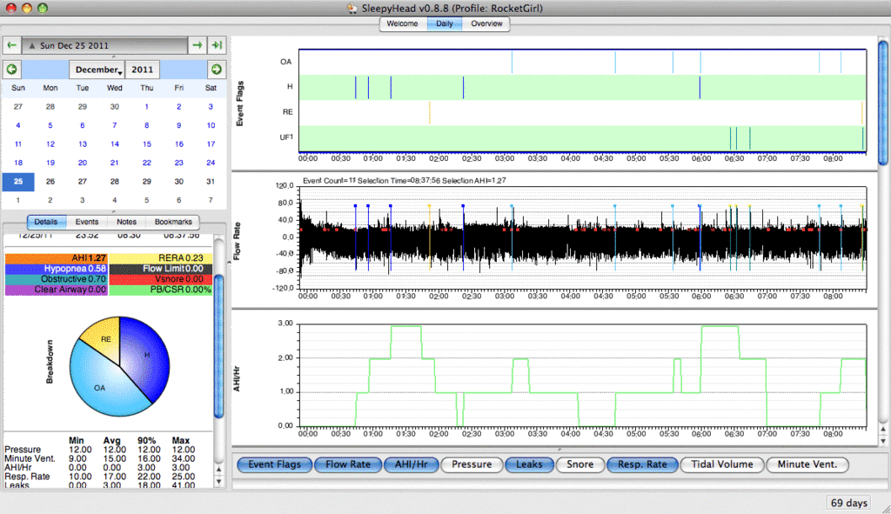891x514 pixels.
Task: Show next month in calendar
Action: 217,70
